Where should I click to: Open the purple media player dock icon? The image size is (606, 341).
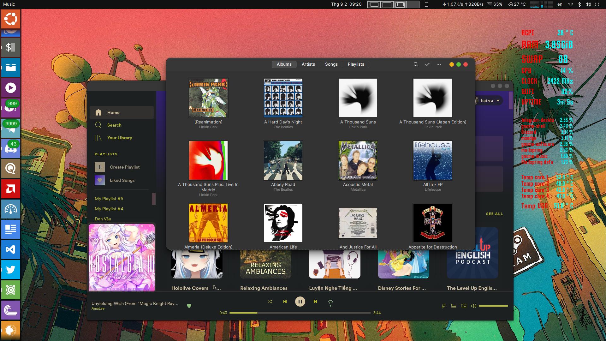[x=11, y=88]
